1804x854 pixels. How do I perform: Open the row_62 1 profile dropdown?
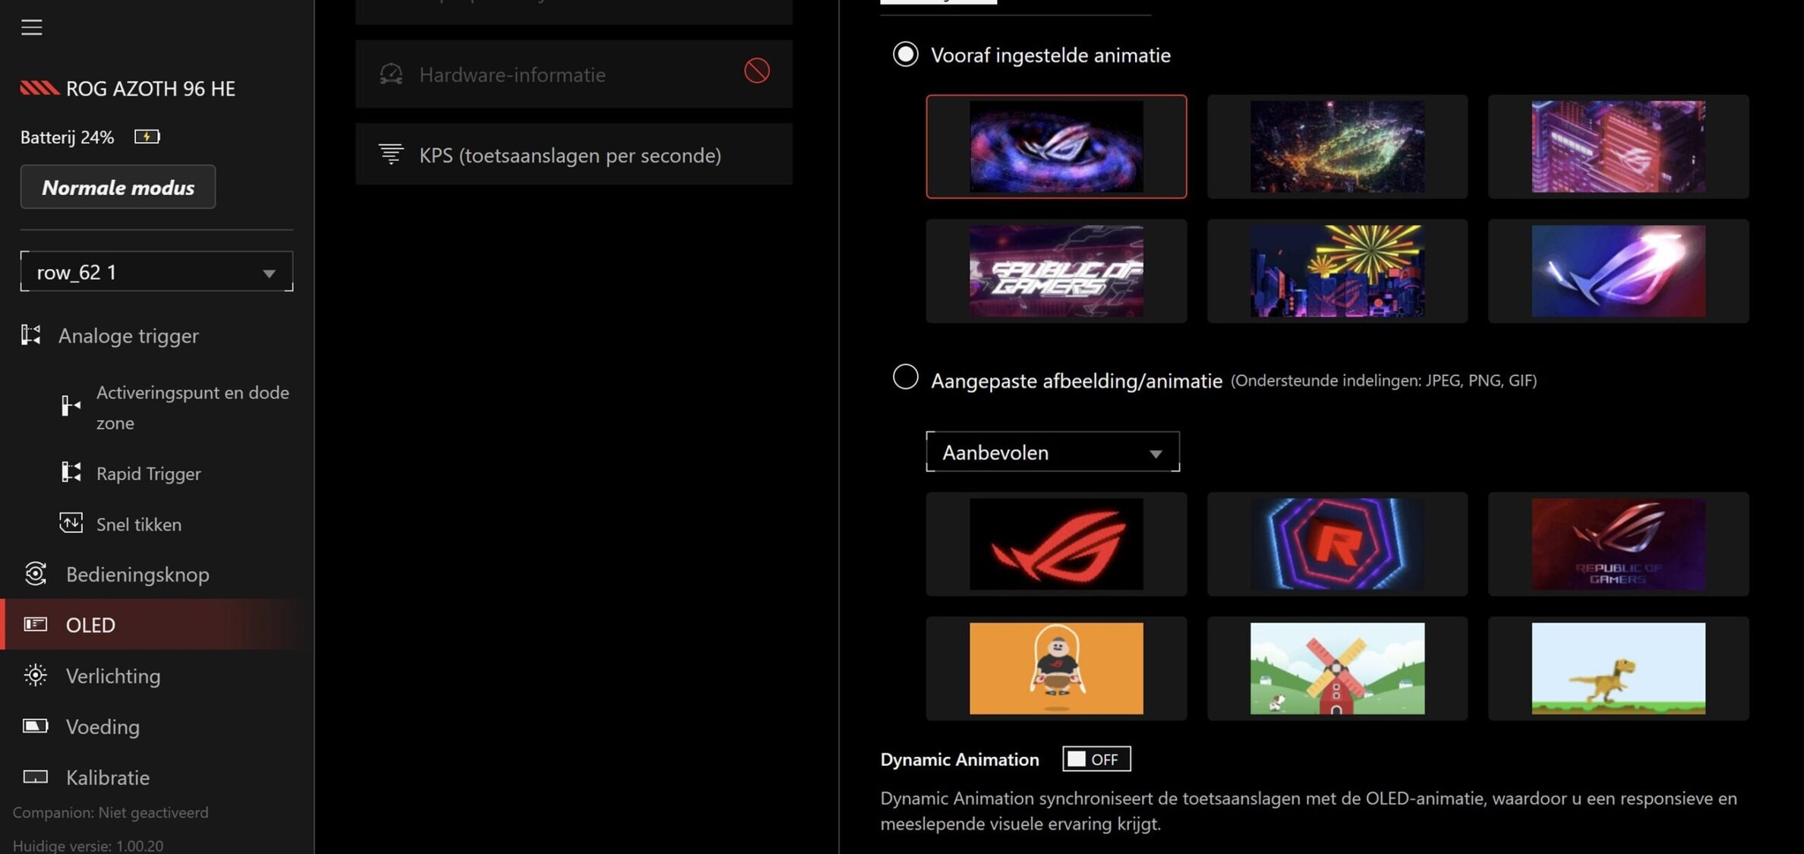point(156,272)
